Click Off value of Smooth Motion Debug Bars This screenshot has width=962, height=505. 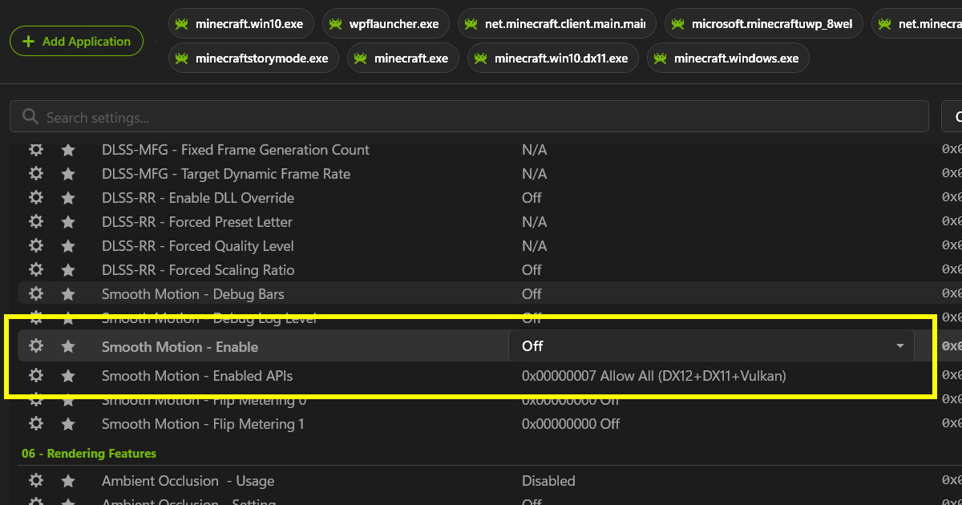coord(532,294)
